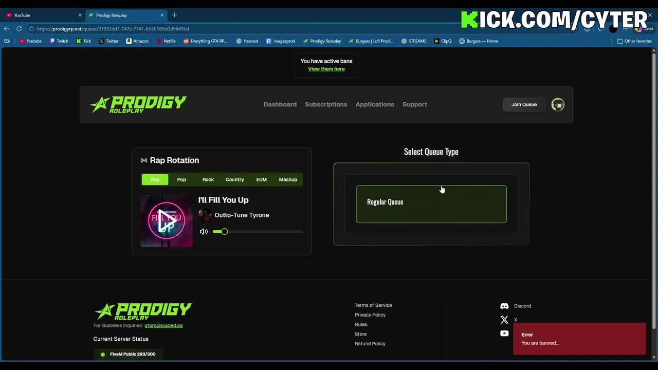Select the Pop music genre
This screenshot has width=658, height=370.
181,179
